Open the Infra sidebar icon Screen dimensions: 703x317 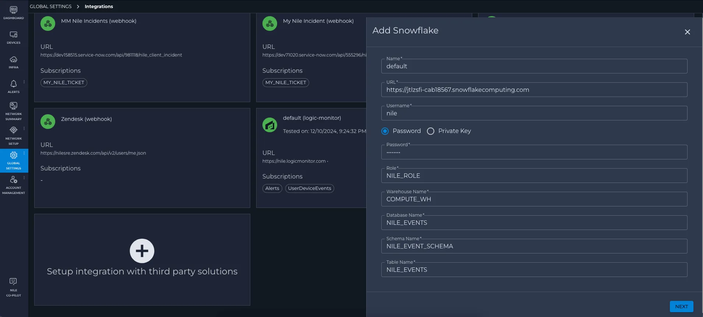[x=14, y=60]
